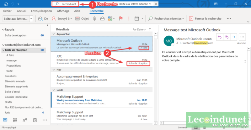The width and height of the screenshot is (251, 130).
Task: Open the Brouillons folder
Action: coord(11,76)
